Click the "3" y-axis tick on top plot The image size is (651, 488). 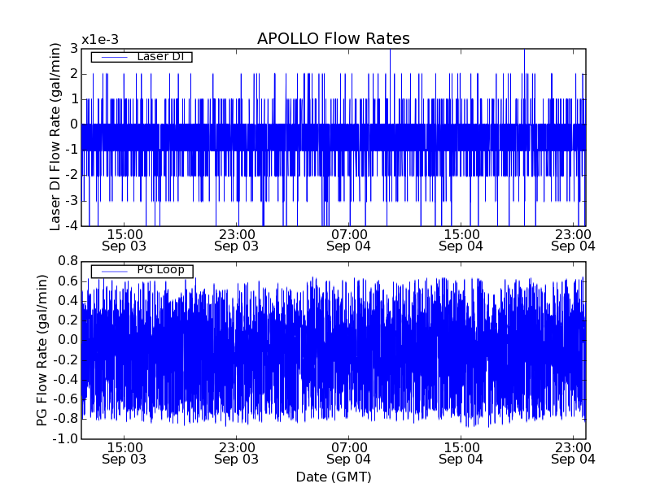(x=73, y=49)
